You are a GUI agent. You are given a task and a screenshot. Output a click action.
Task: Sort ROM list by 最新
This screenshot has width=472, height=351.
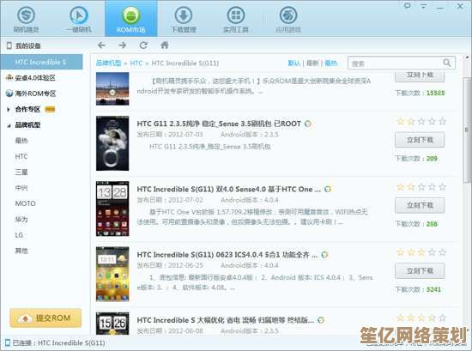(x=312, y=63)
